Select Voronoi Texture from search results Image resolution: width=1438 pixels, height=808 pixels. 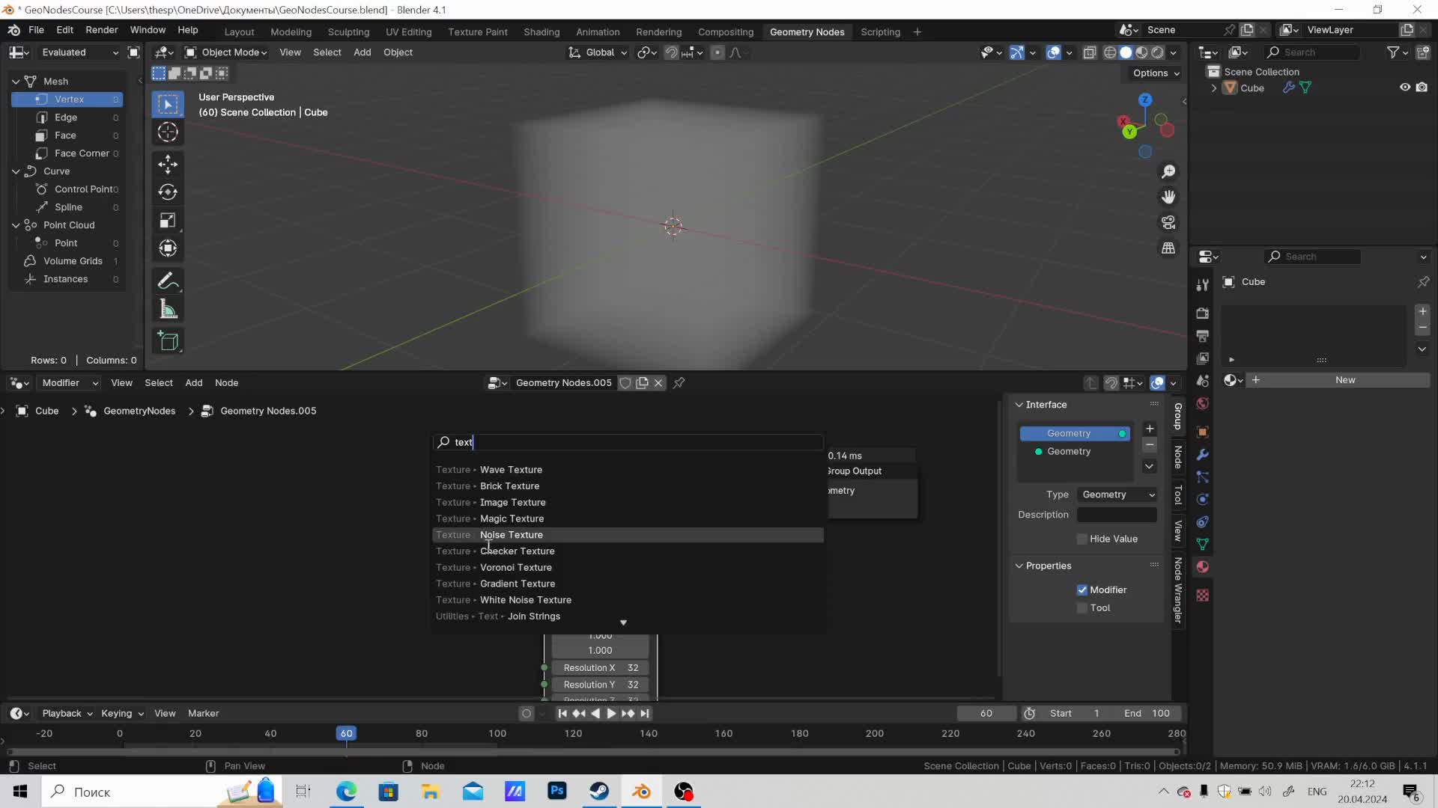tap(628, 568)
